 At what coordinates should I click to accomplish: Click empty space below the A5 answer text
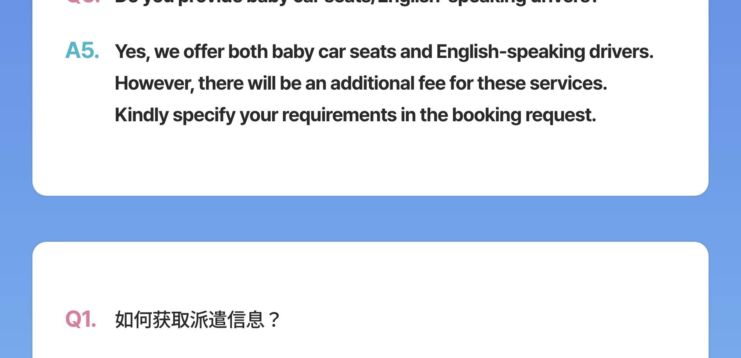tap(370, 158)
